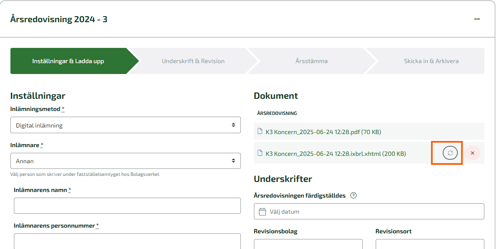Click the replace icon for the ixbrl.xhtml file

(450, 153)
